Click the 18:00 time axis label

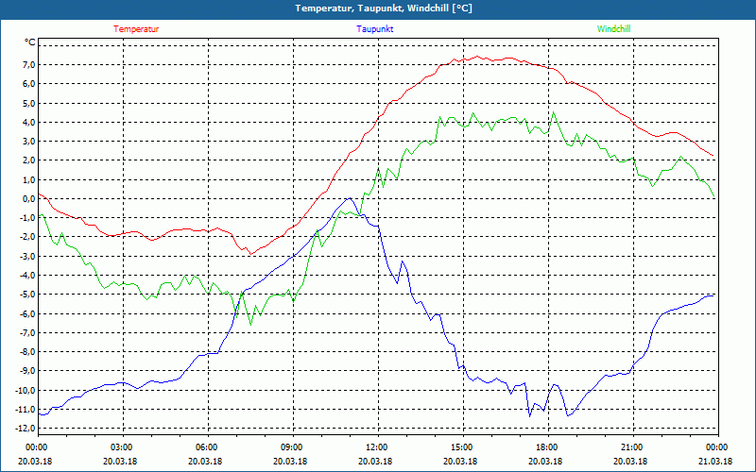click(546, 447)
